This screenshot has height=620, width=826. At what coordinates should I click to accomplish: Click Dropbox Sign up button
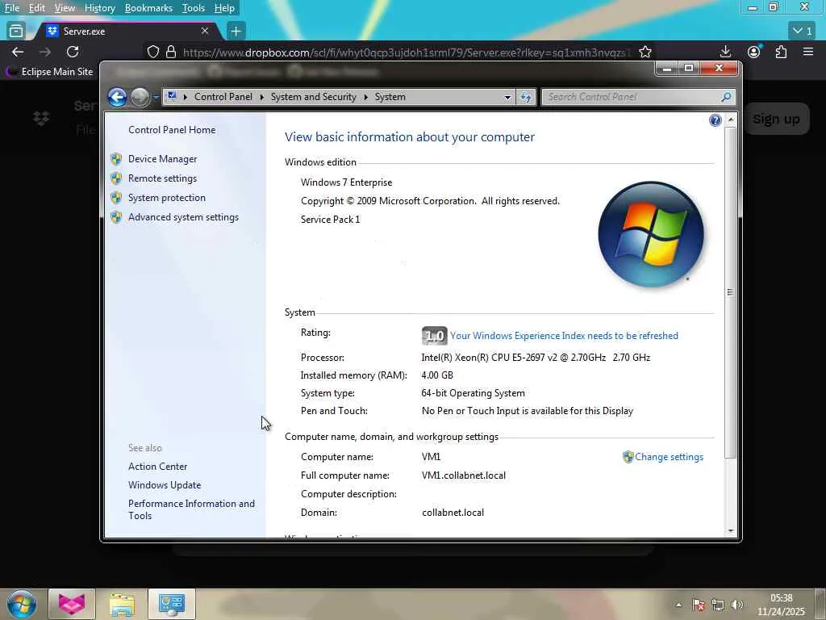point(776,119)
